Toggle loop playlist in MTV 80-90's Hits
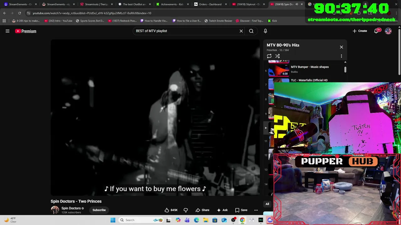The image size is (401, 225). pos(269,56)
